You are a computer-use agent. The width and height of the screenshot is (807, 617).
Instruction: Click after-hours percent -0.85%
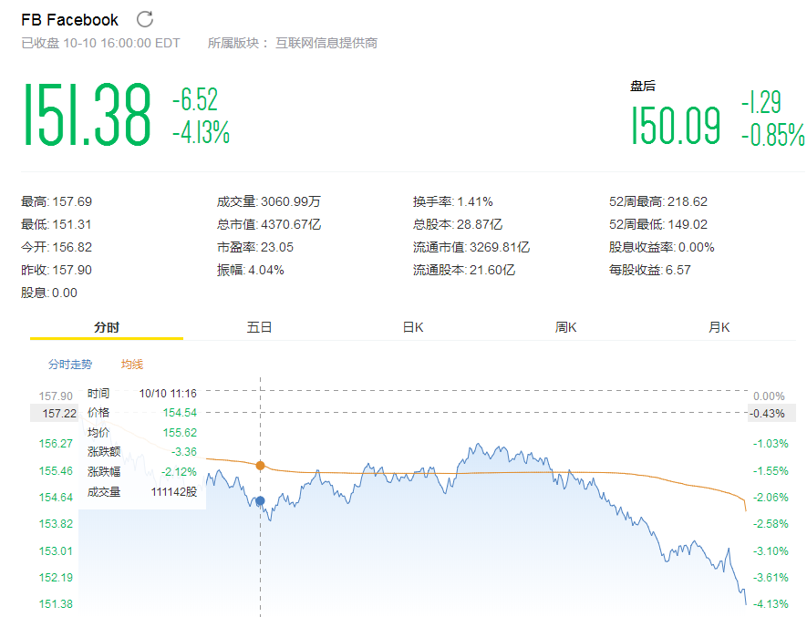click(772, 135)
